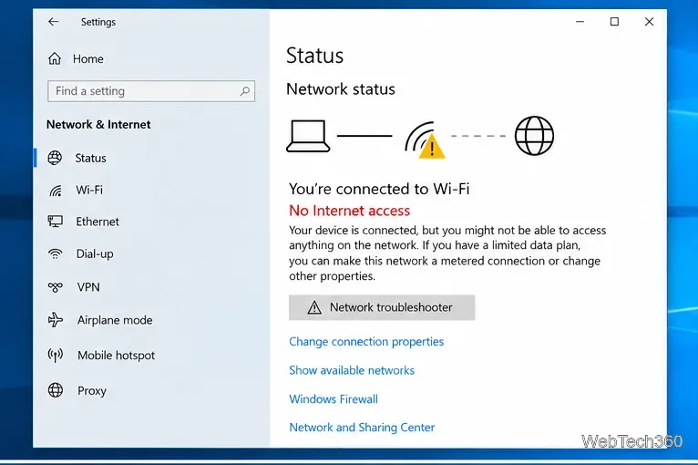The height and width of the screenshot is (465, 698).
Task: Click the Internet globe icon in diagram
Action: tap(534, 136)
